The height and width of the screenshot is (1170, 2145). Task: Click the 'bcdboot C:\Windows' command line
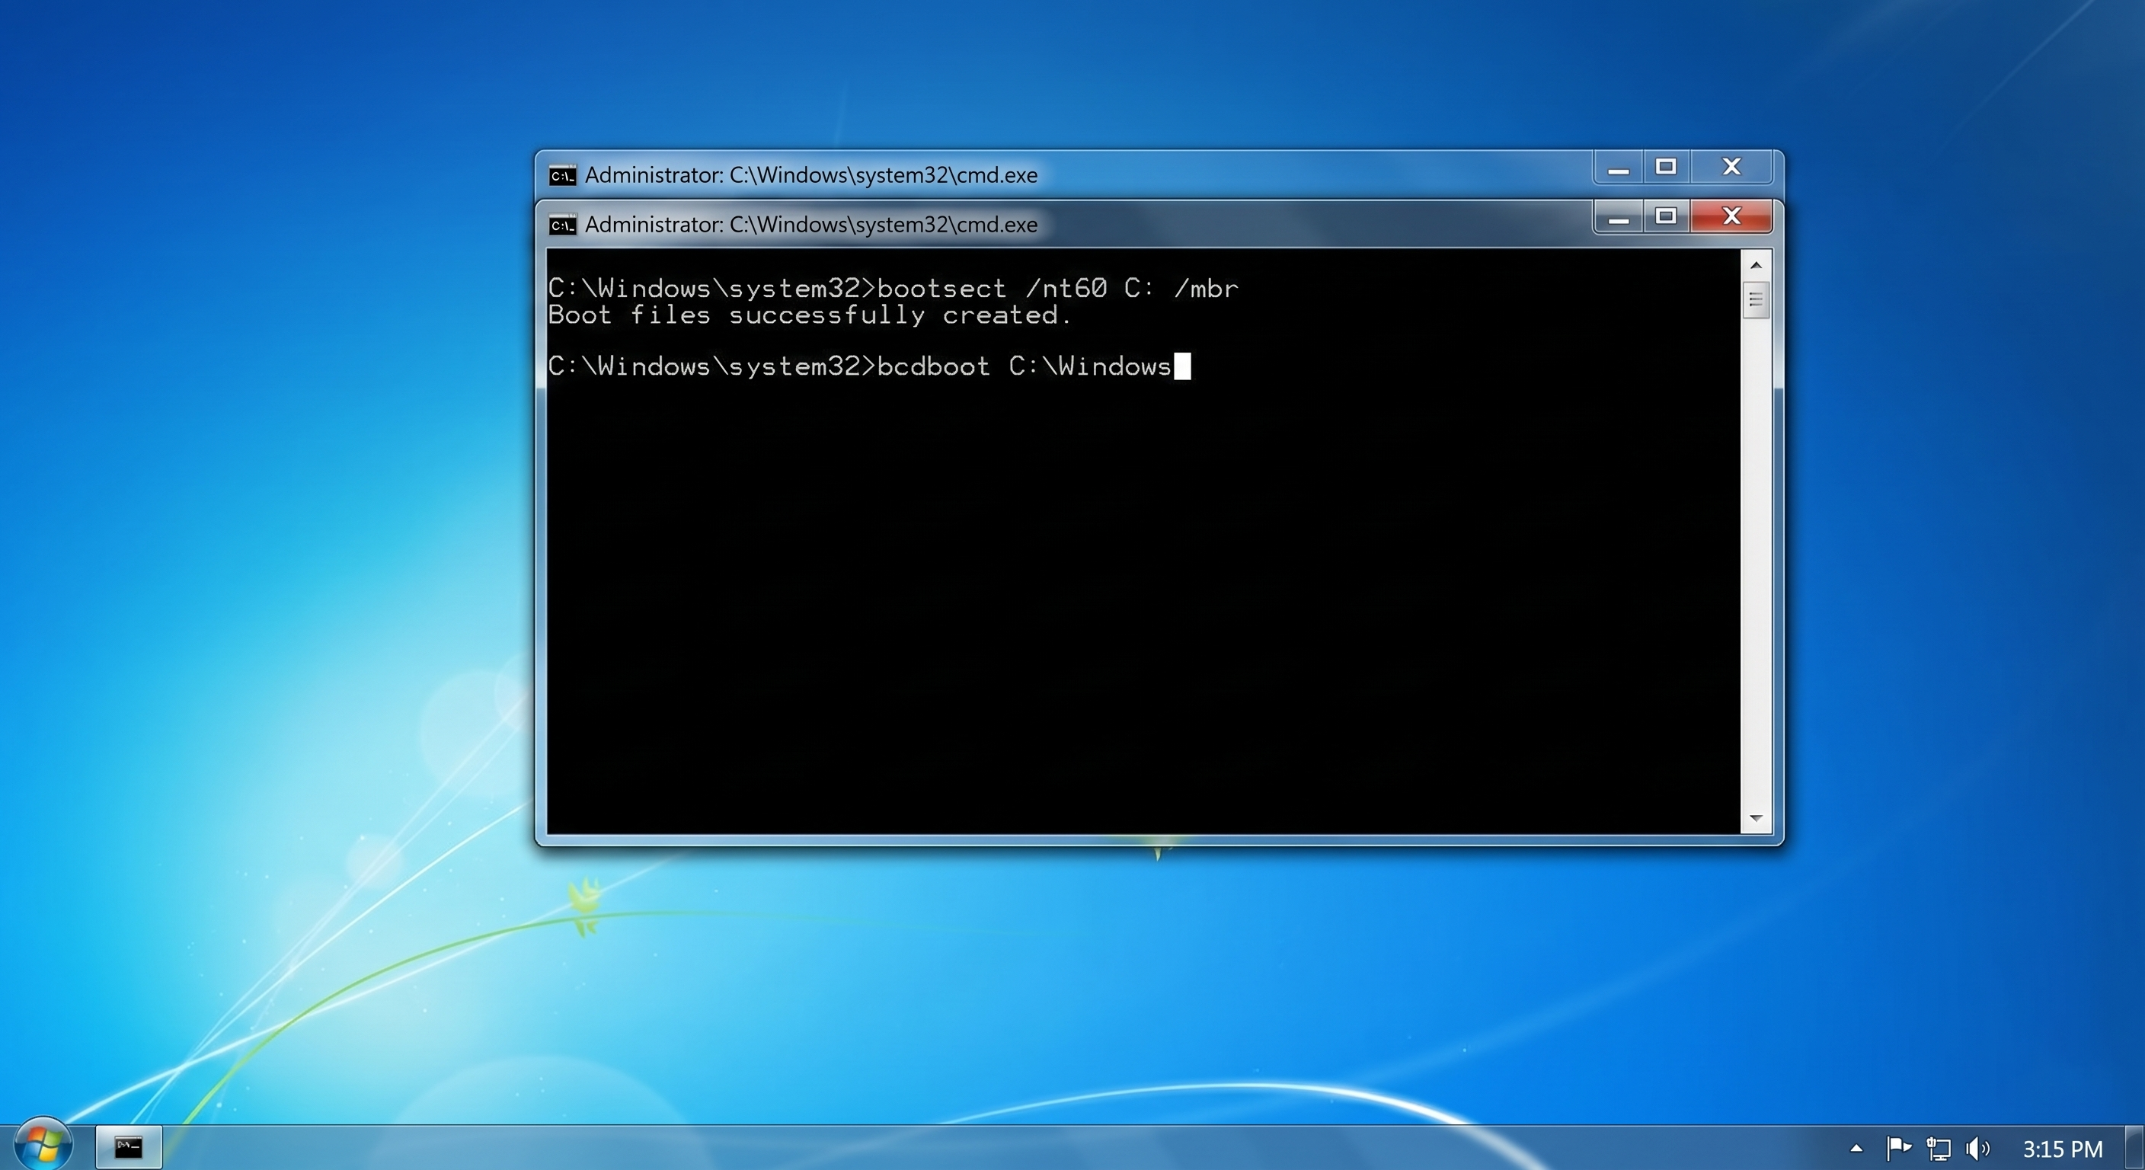(860, 366)
